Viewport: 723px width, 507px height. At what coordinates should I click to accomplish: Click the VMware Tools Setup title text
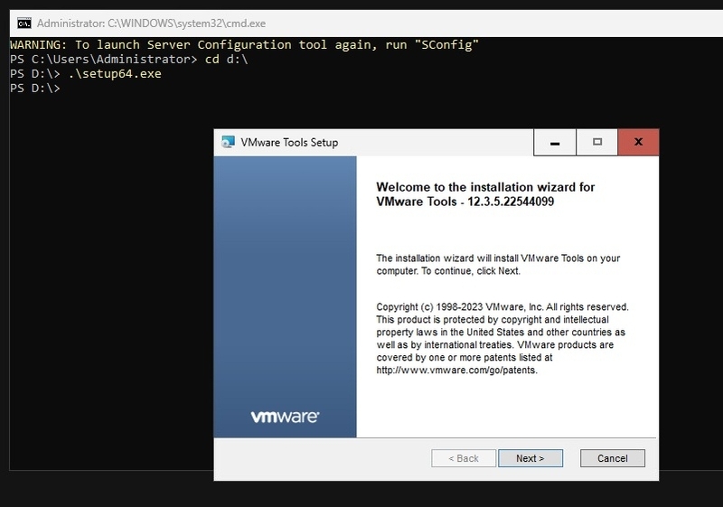pos(289,143)
